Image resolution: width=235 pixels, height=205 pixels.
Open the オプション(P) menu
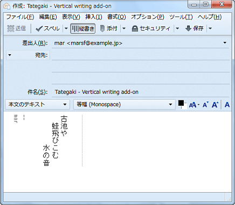coord(148,17)
